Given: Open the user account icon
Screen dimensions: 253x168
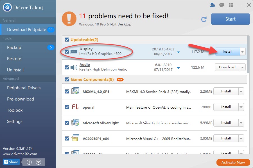Looking at the screenshot, I should coord(213,5).
